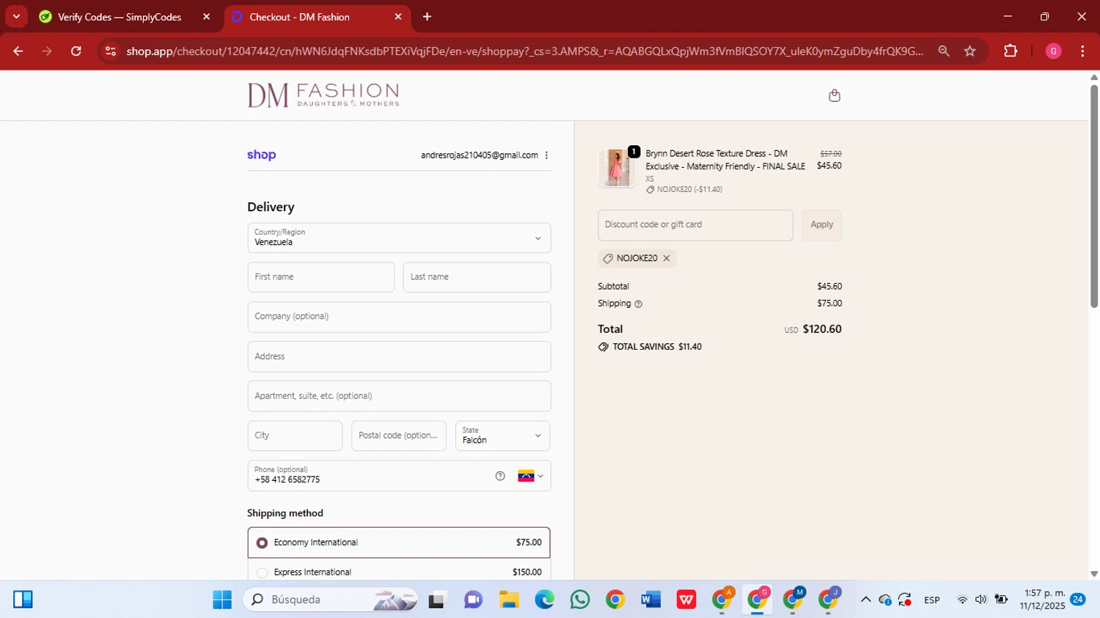1100x618 pixels.
Task: Open the browser extensions menu
Action: click(1011, 51)
